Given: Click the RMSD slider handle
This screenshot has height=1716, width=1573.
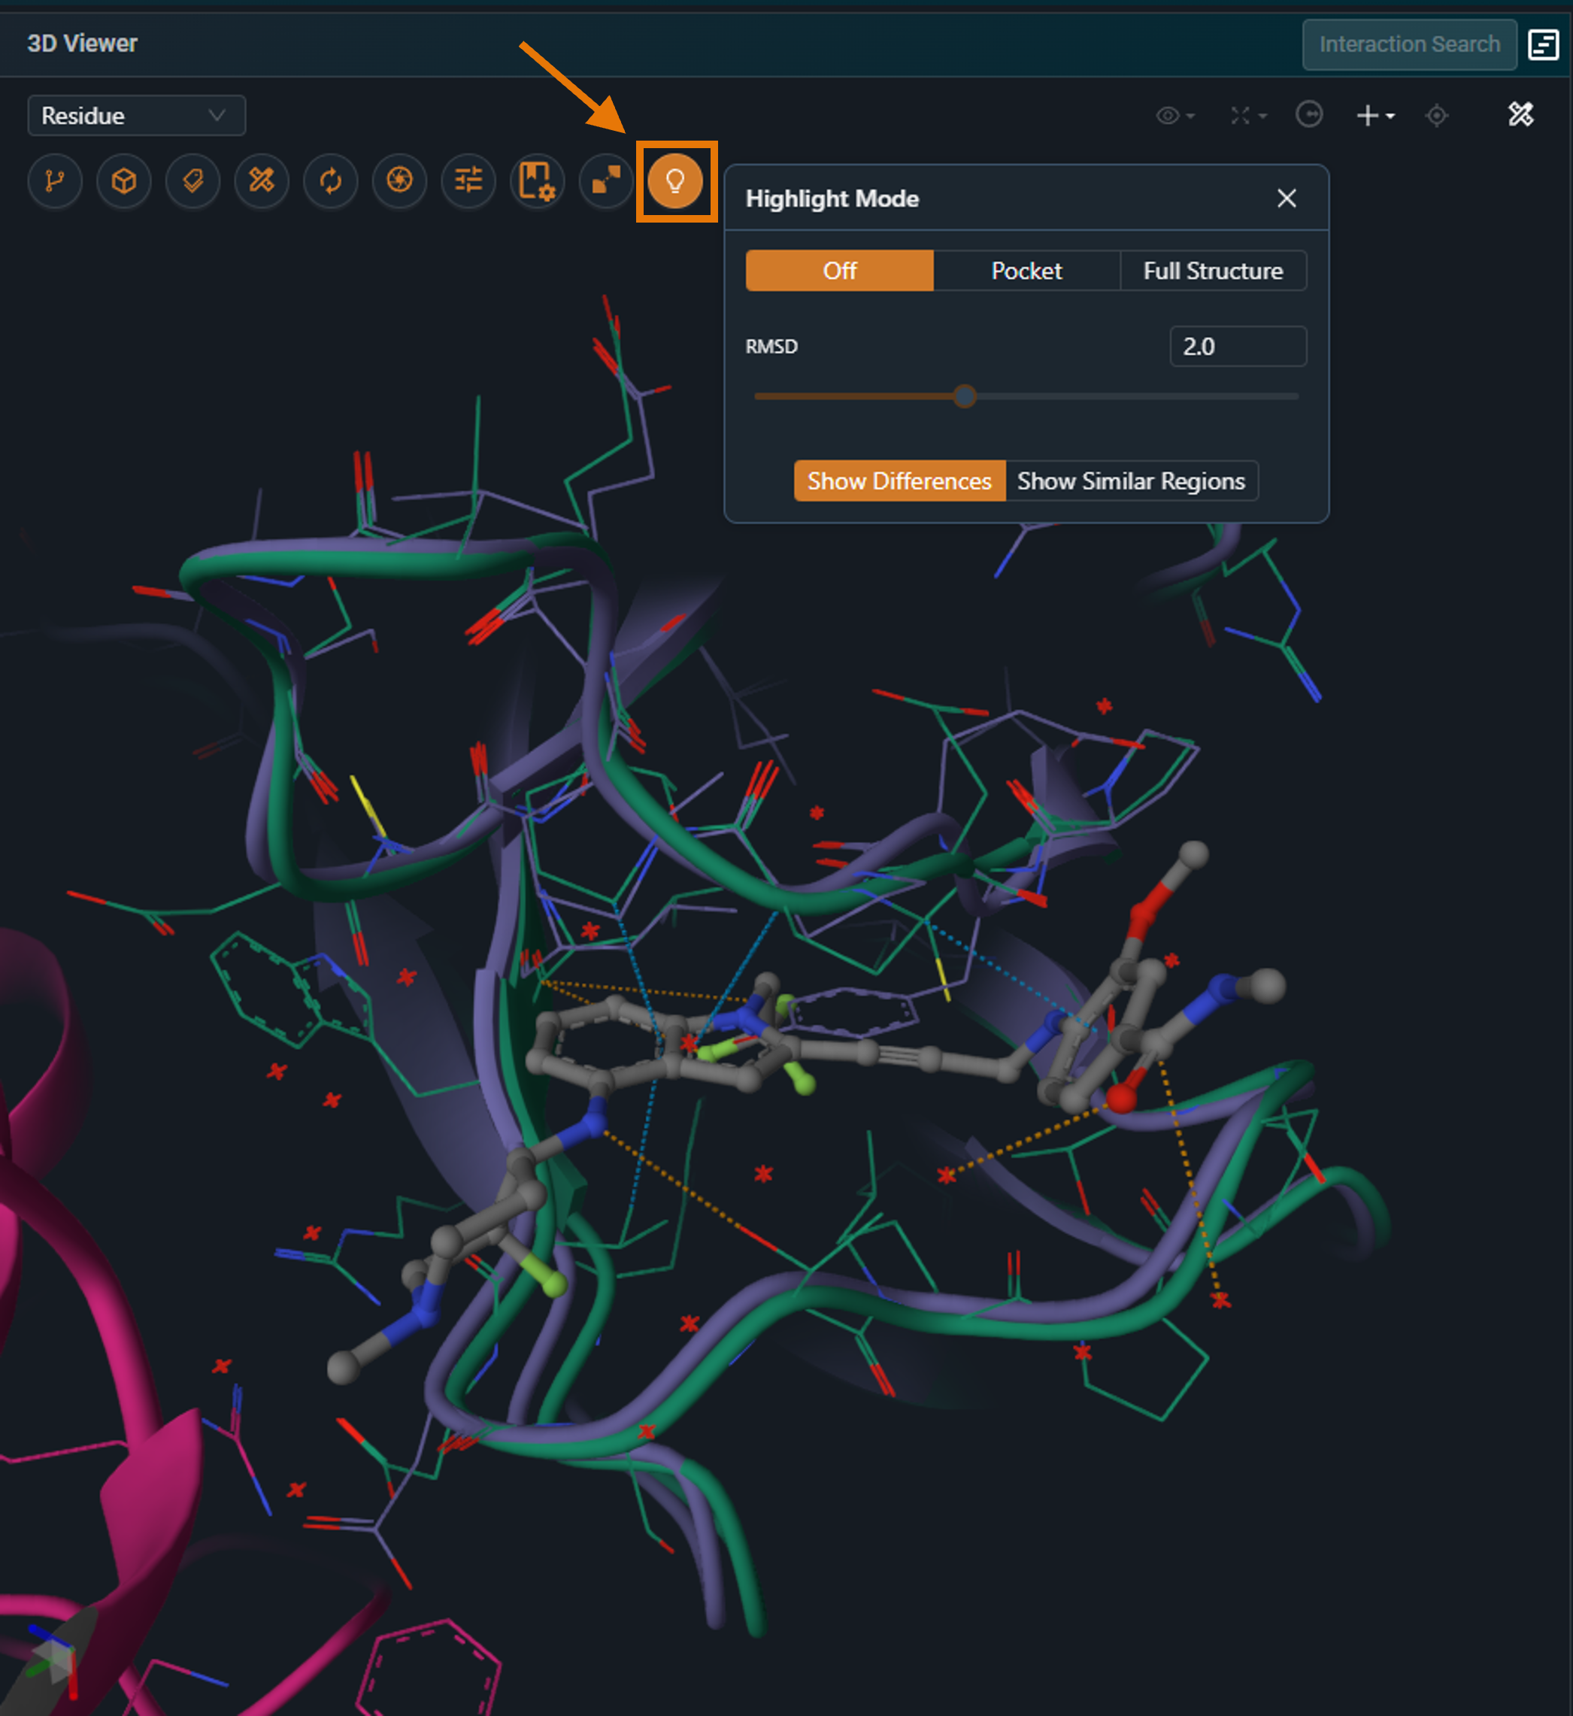Looking at the screenshot, I should [965, 396].
